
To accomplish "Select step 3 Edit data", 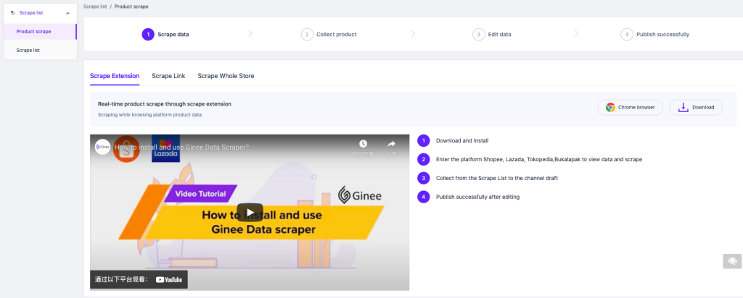I will [479, 35].
